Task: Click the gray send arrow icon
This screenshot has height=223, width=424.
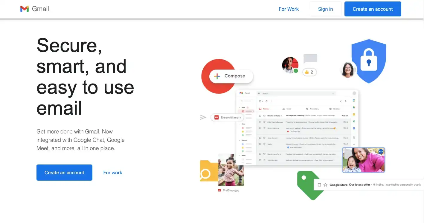Action: 203,117
